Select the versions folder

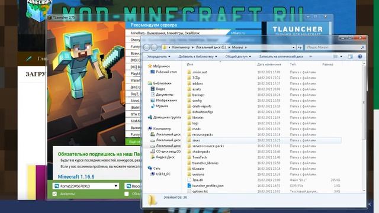[x=198, y=175]
